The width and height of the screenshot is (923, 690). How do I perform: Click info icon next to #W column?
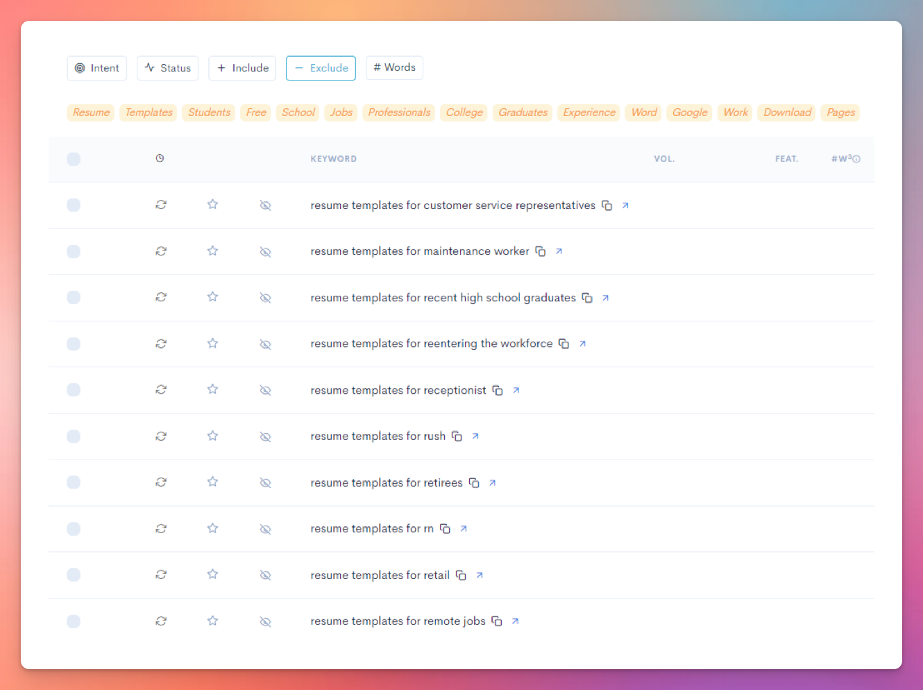point(856,159)
